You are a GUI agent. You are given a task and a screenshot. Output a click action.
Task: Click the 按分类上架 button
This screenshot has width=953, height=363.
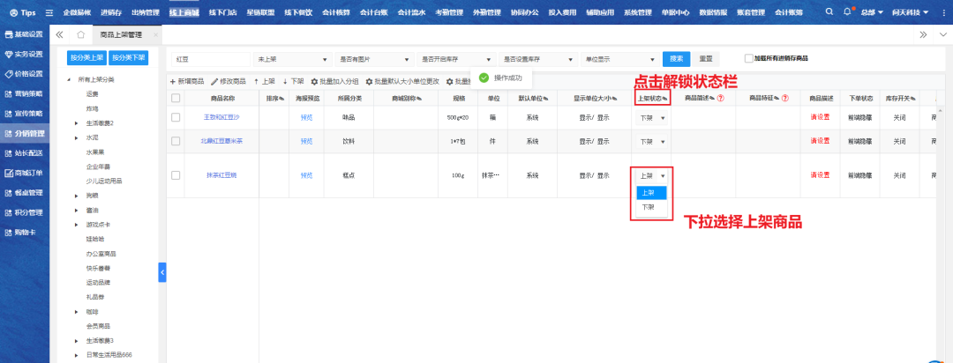[86, 57]
